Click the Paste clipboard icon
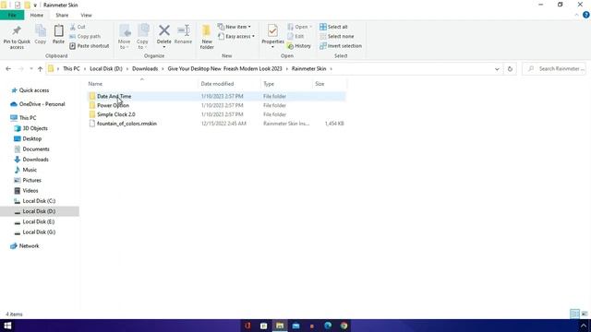Viewport: 591px width, 332px height. [x=58, y=35]
